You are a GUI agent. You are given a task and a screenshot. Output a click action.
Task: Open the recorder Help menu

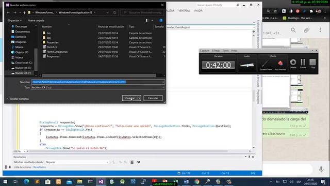click(234, 51)
